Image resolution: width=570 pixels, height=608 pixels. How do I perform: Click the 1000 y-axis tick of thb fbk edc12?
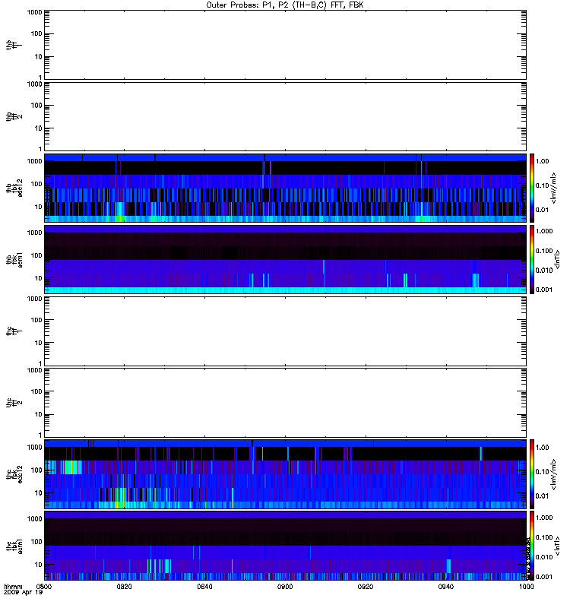coord(34,161)
